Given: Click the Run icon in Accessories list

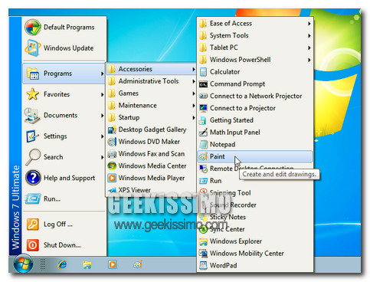Looking at the screenshot, I should tap(203, 181).
